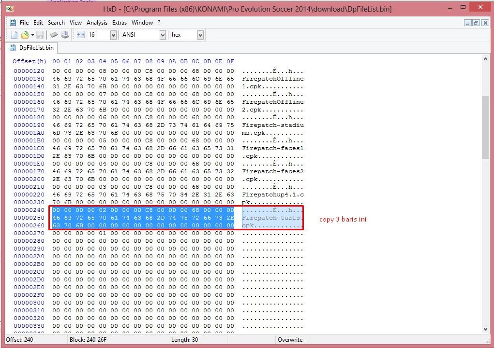Open the Window menu
This screenshot has height=348, width=494.
(x=142, y=23)
